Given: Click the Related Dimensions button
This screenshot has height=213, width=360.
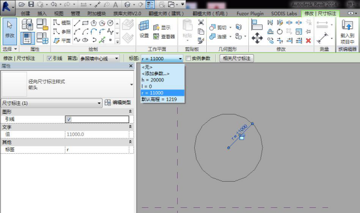Looking at the screenshot, I should (236, 58).
